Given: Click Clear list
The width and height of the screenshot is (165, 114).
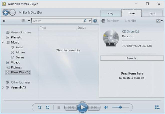Looking at the screenshot, I should click(130, 21).
